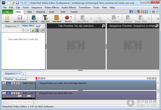
Task: Open the Record dropdown arrow
Action: 71,17
